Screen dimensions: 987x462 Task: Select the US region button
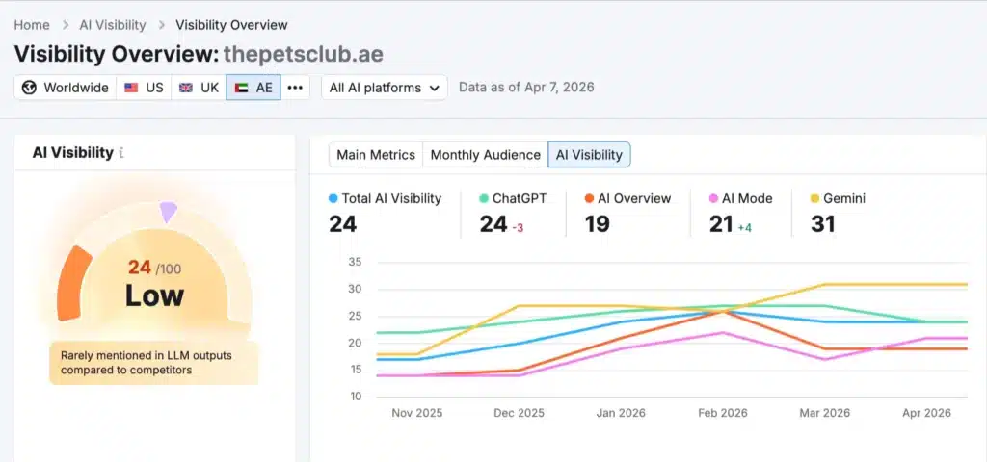click(144, 88)
